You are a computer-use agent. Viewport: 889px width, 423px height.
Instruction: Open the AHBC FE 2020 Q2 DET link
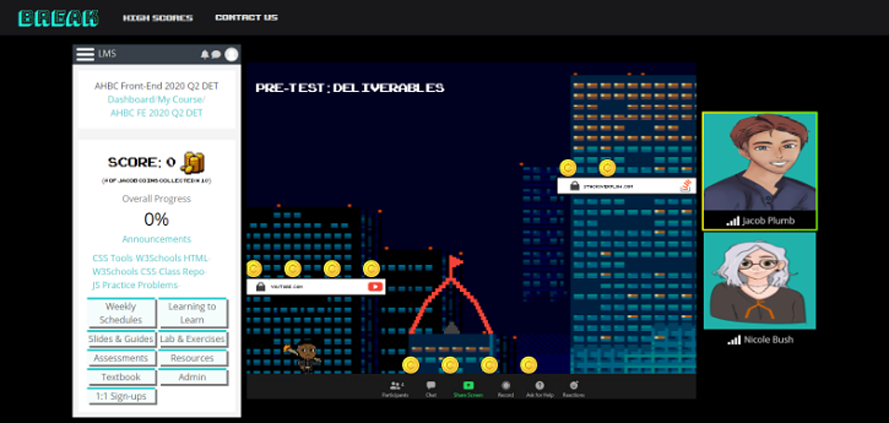[x=156, y=113]
